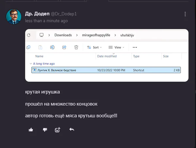Click the Share icon in Explorer toolbar

pyautogui.click(x=64, y=47)
